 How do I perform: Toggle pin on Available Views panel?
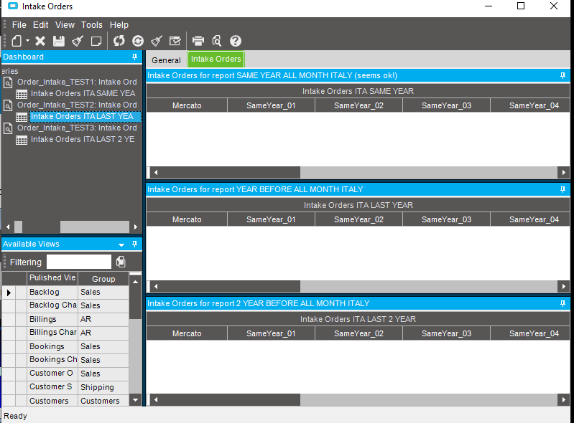[x=134, y=244]
